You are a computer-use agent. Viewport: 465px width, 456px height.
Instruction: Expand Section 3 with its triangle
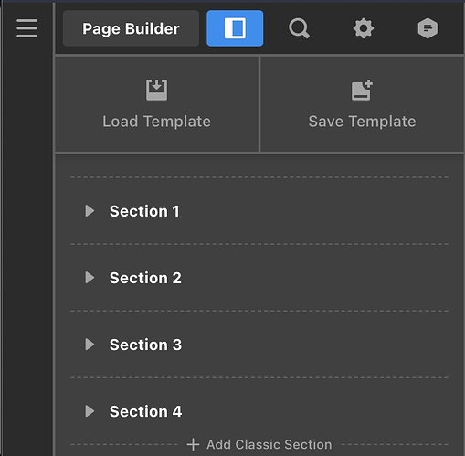pyautogui.click(x=90, y=345)
